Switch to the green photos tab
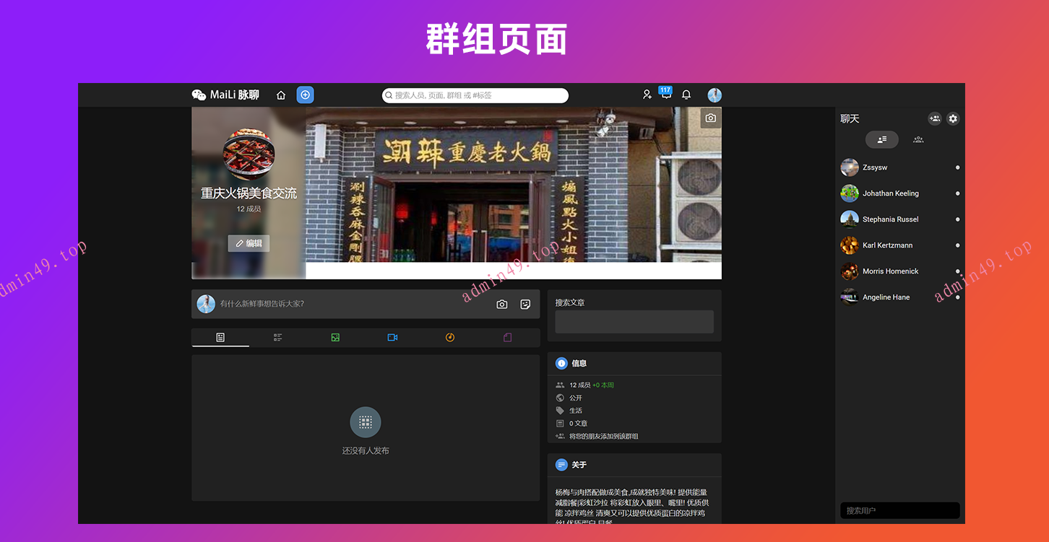The height and width of the screenshot is (542, 1049). tap(335, 338)
